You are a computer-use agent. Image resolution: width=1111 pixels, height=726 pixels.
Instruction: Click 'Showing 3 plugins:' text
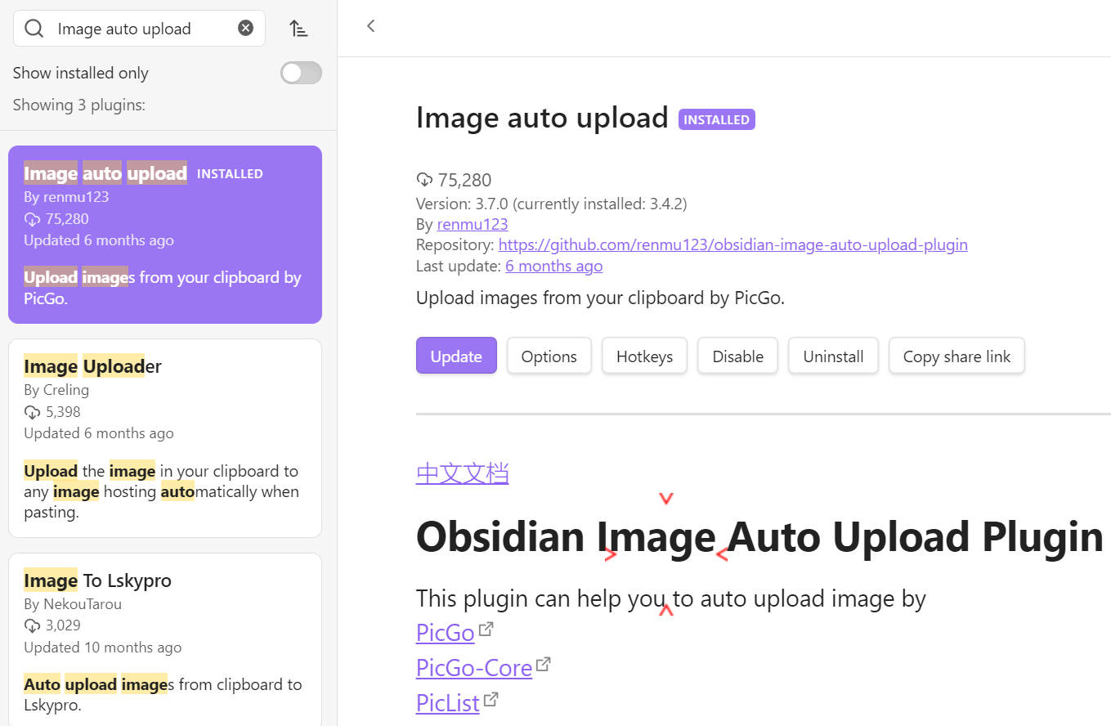pyautogui.click(x=79, y=105)
